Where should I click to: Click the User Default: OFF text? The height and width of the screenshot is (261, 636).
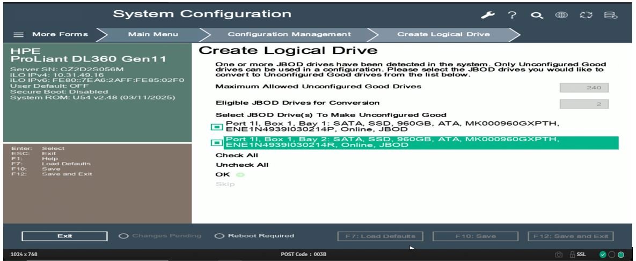coord(49,86)
